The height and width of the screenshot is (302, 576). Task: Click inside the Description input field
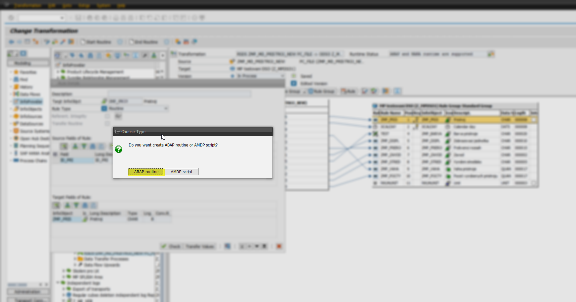point(178,94)
